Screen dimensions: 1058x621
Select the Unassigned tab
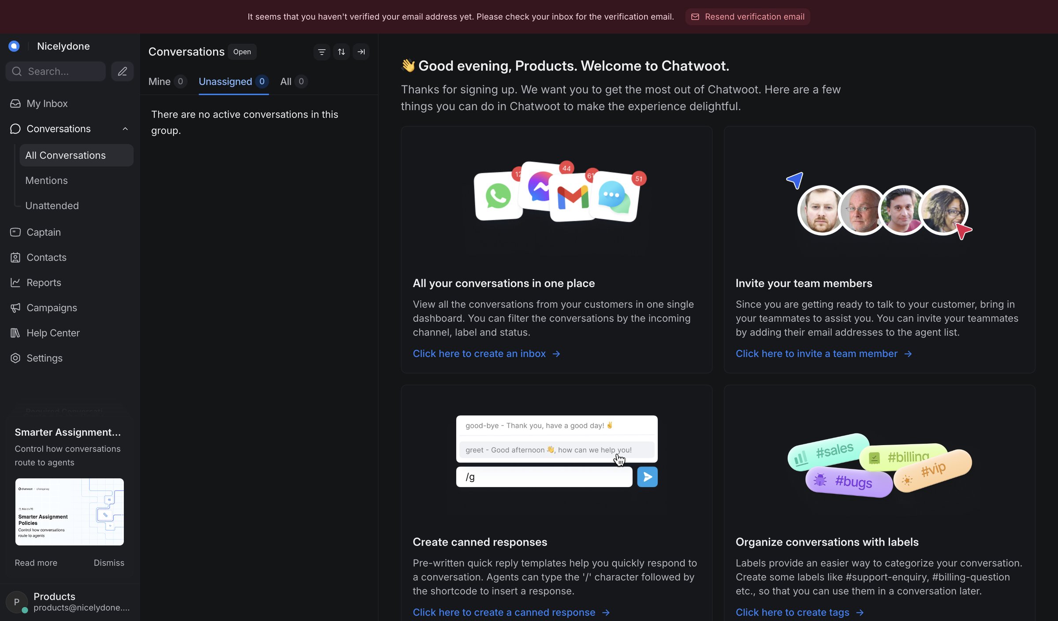(x=234, y=82)
